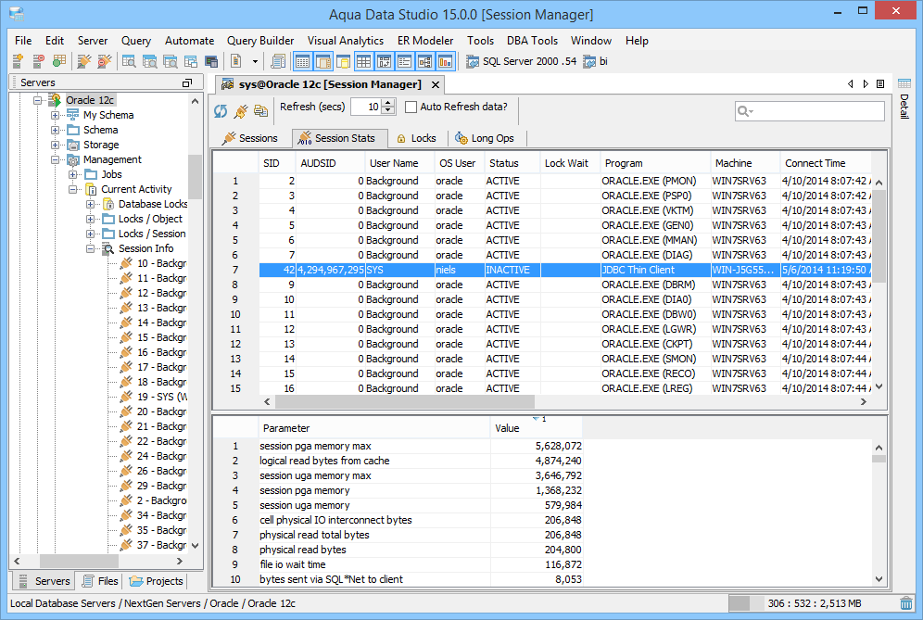This screenshot has width=923, height=620.
Task: Open dropdown arrow beside new document icon
Action: point(255,61)
